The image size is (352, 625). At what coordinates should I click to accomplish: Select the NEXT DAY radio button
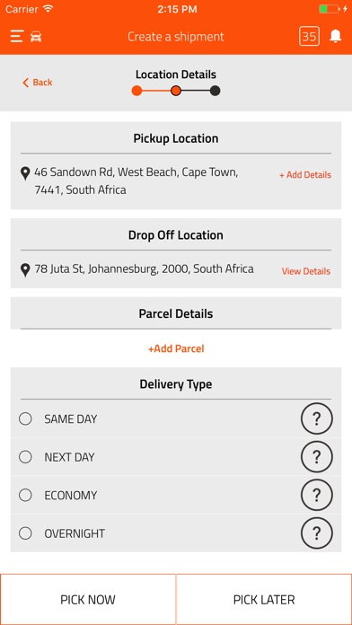25,457
